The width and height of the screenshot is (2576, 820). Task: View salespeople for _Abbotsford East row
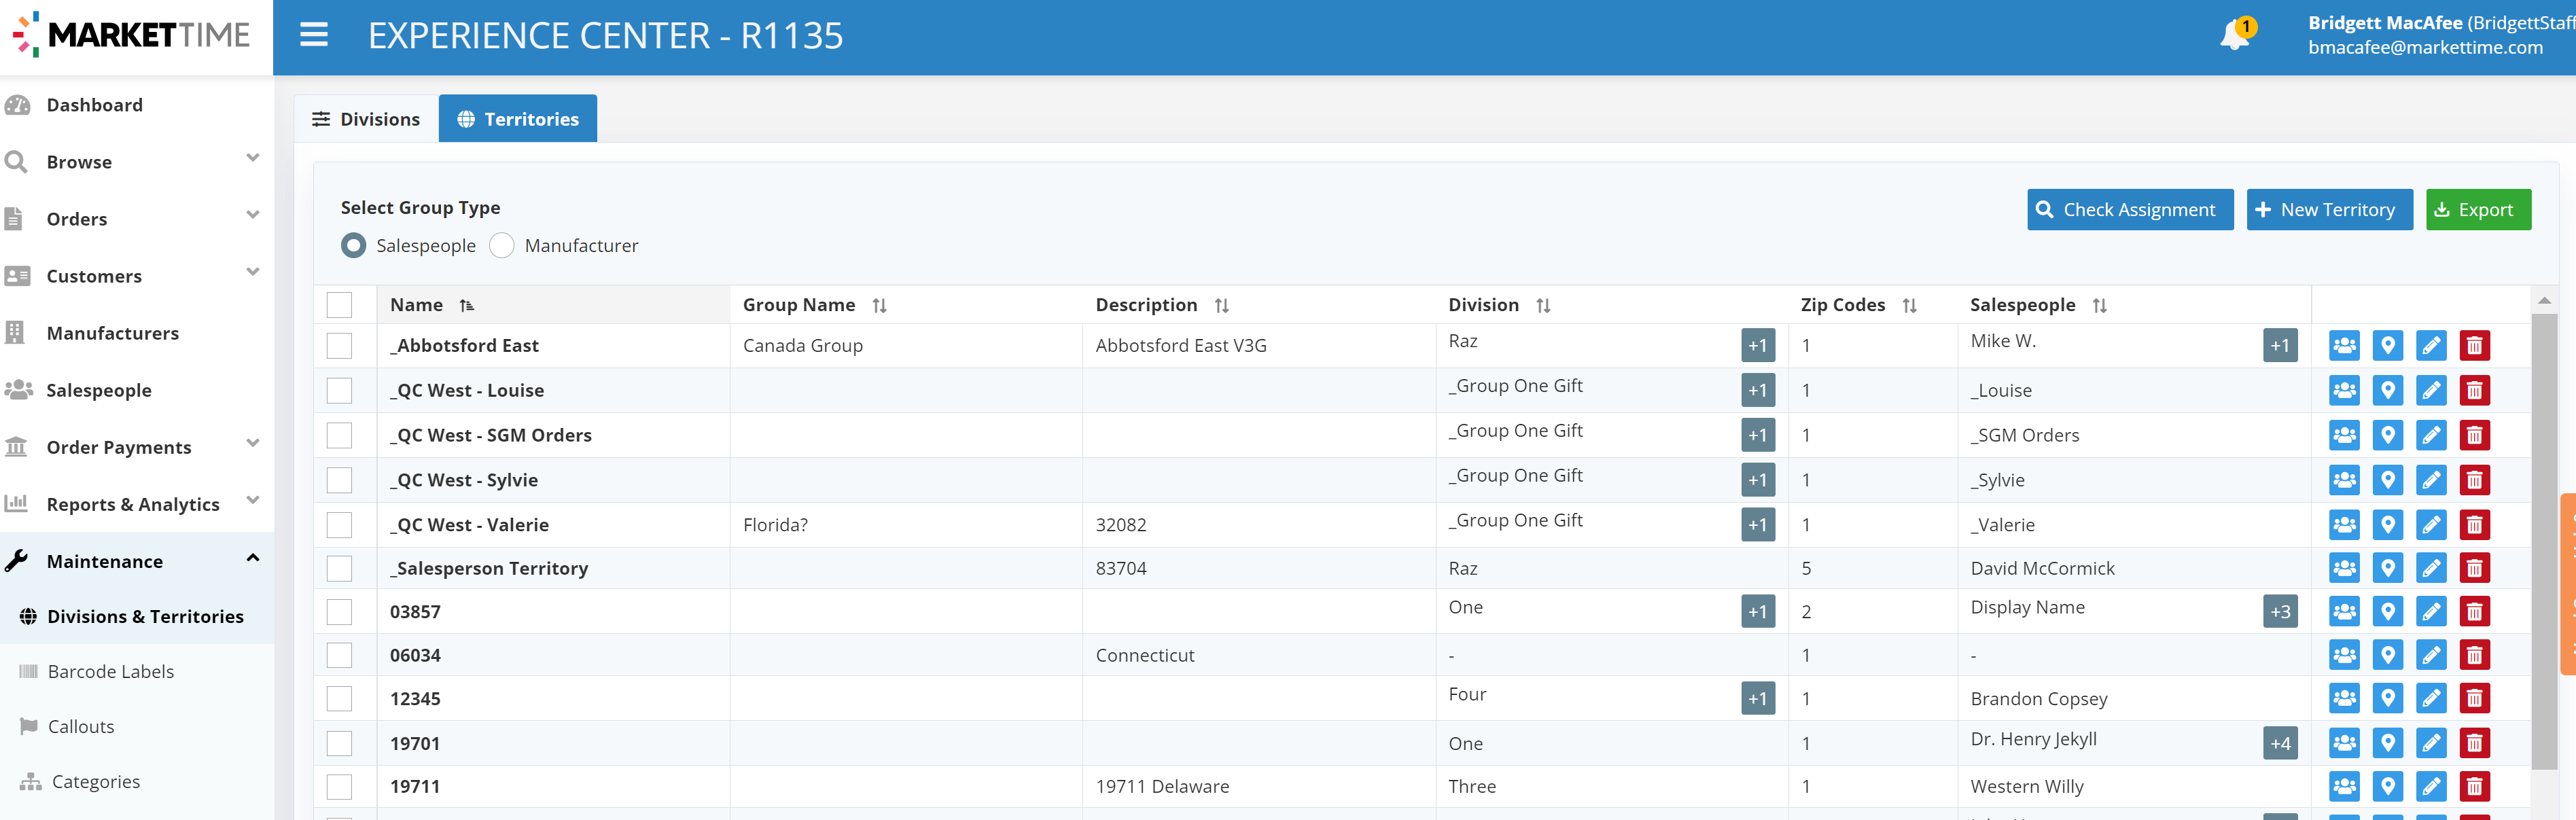(2344, 346)
